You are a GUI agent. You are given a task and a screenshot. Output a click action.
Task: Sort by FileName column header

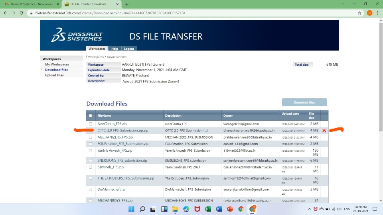pos(104,115)
